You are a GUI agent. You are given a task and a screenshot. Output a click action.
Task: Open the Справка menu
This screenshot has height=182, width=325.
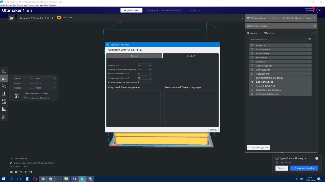coord(53,5)
